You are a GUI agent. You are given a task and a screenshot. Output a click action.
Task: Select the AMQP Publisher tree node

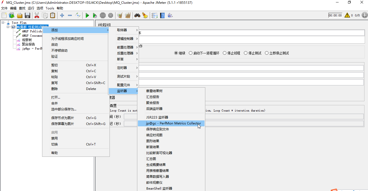pos(32,31)
